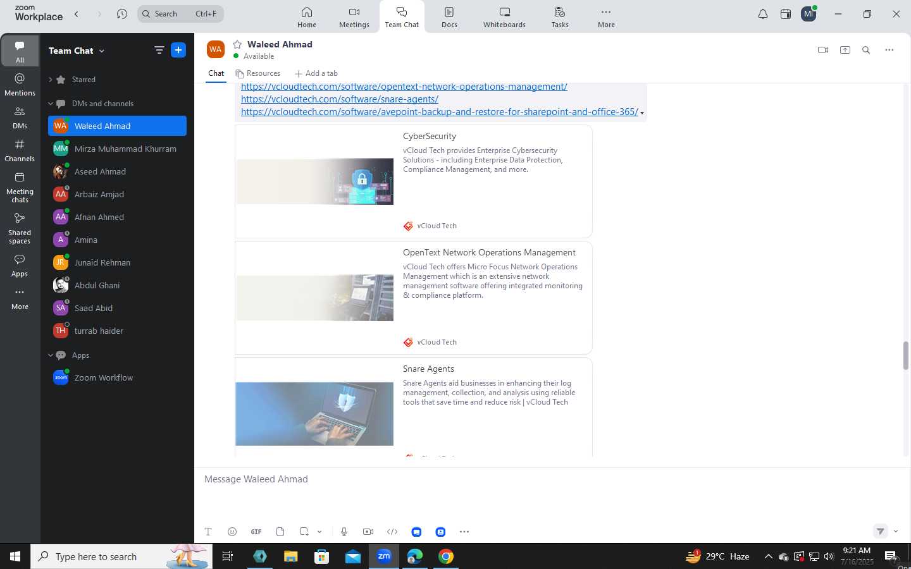Attach a file to the message
The width and height of the screenshot is (911, 569).
[x=280, y=532]
